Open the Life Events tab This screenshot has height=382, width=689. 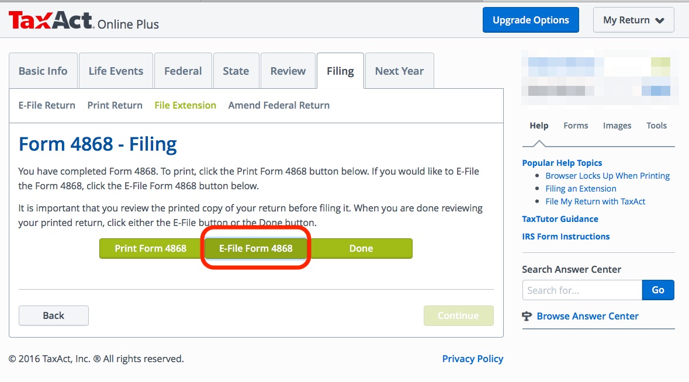pyautogui.click(x=116, y=71)
